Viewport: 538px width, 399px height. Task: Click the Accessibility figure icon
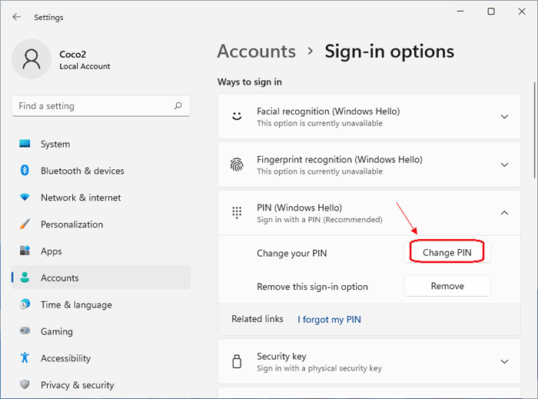(x=25, y=357)
